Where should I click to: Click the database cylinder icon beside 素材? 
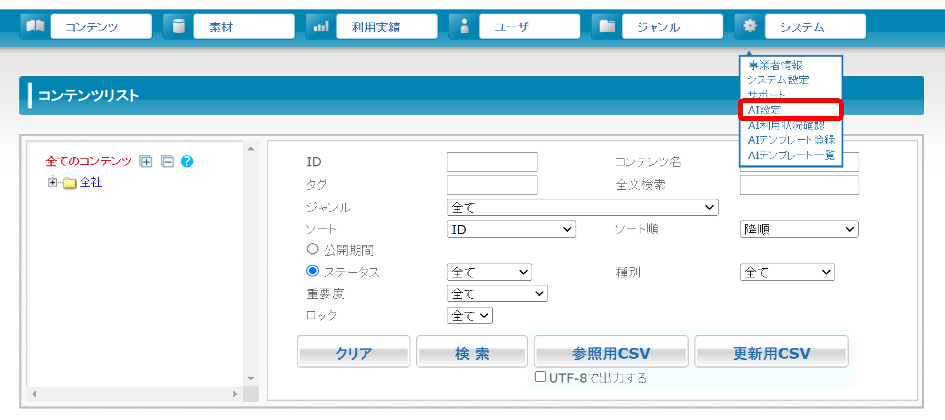tap(179, 26)
